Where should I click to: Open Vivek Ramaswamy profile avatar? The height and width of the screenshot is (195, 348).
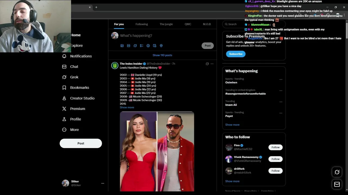click(229, 159)
